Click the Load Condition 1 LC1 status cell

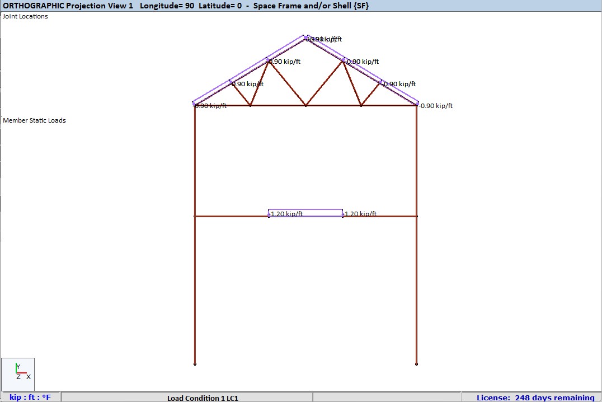203,398
